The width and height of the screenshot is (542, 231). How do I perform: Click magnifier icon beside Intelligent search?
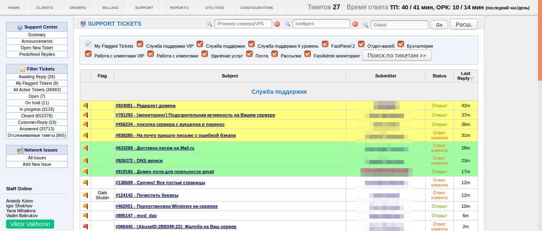pyautogui.click(x=287, y=24)
